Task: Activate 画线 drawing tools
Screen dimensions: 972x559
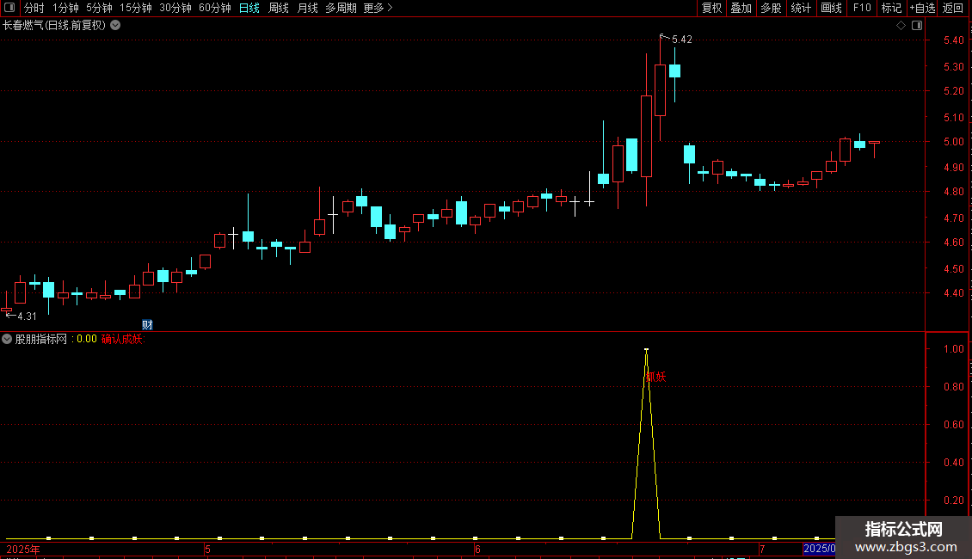Action: click(831, 8)
